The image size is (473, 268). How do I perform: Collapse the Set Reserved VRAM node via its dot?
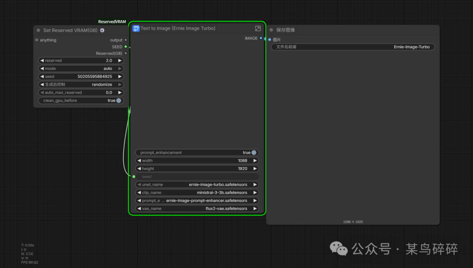[39, 31]
